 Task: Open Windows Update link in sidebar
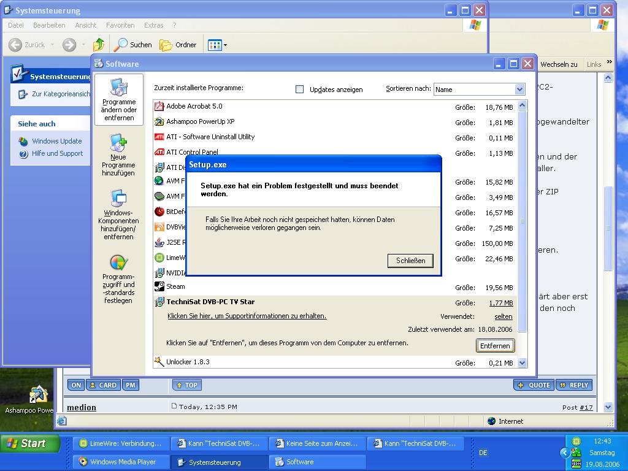56,141
